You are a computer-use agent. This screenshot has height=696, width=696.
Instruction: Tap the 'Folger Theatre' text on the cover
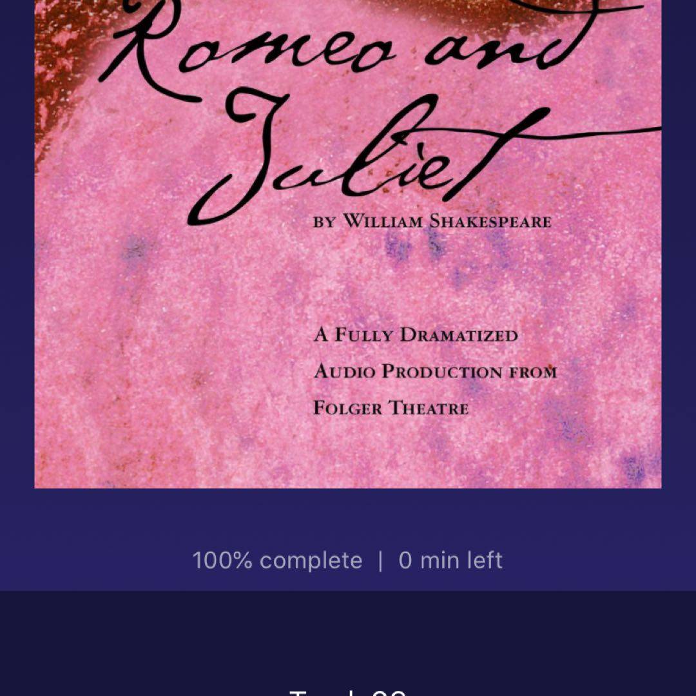391,407
